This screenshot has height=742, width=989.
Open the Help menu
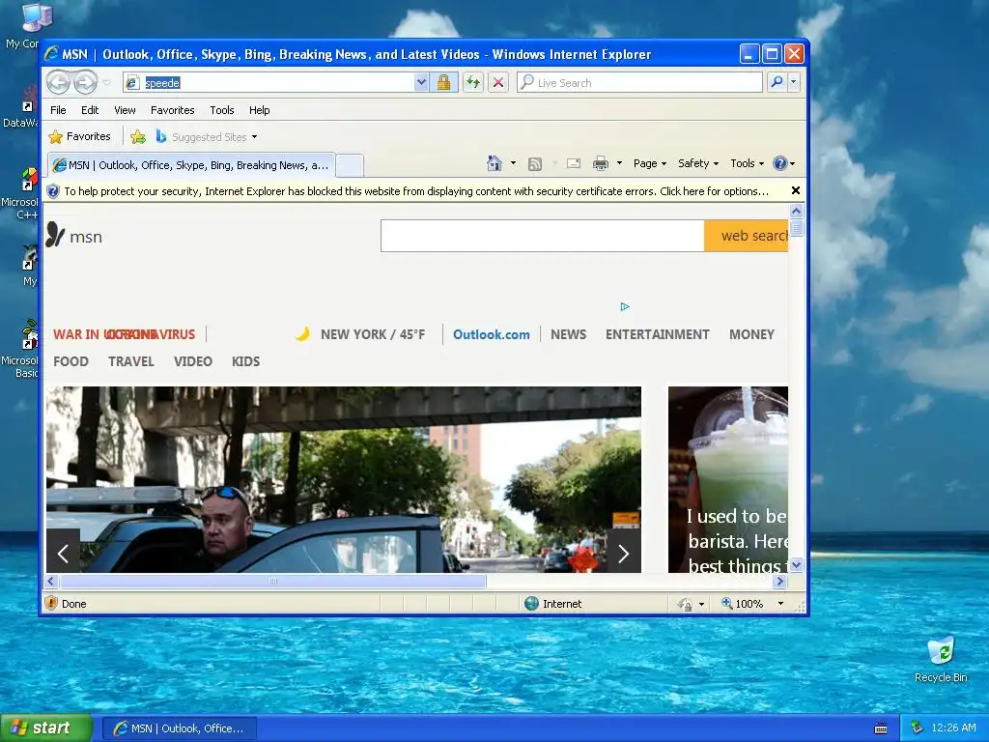click(x=259, y=110)
